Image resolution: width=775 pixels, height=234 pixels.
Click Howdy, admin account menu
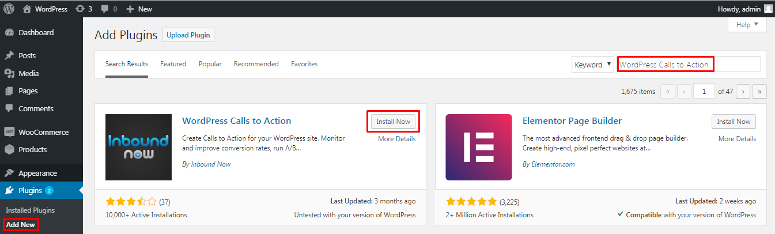tap(746, 9)
